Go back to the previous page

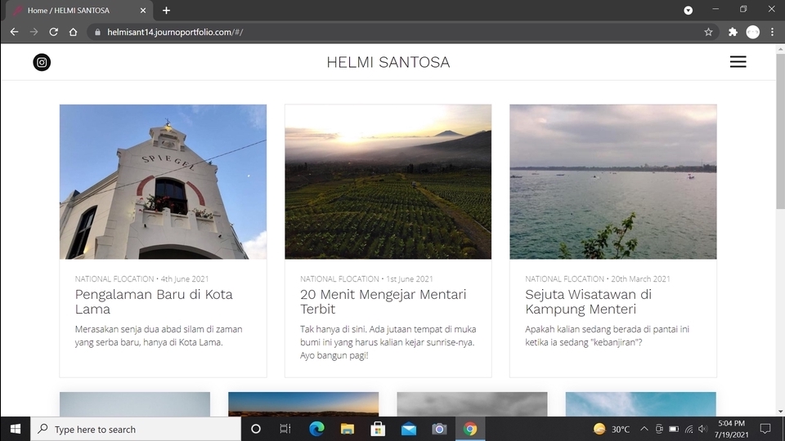[14, 32]
